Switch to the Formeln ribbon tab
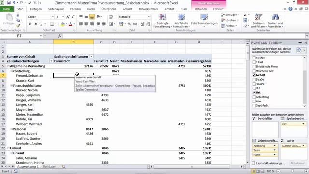Viewport: 309px width, 174px height. [75, 9]
